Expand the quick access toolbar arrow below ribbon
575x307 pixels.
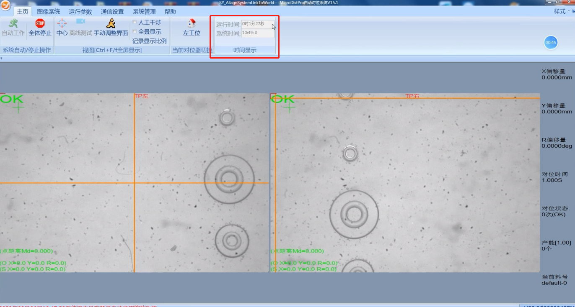tap(1, 59)
